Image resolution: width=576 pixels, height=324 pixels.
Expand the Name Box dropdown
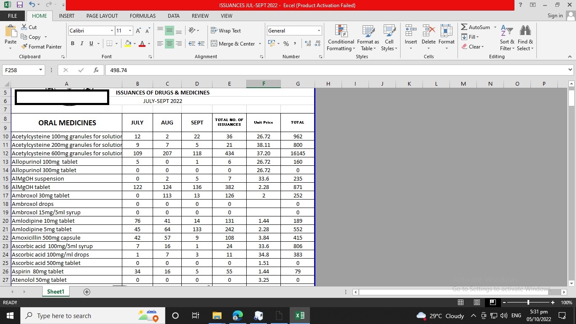point(40,70)
